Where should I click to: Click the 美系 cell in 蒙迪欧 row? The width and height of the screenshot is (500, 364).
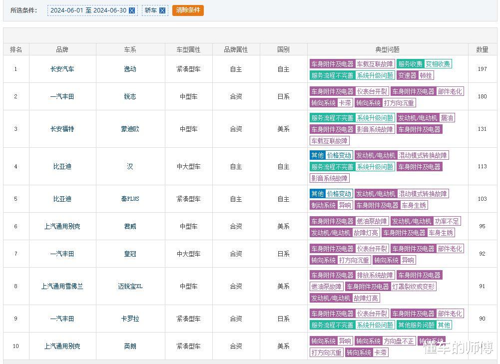[284, 129]
